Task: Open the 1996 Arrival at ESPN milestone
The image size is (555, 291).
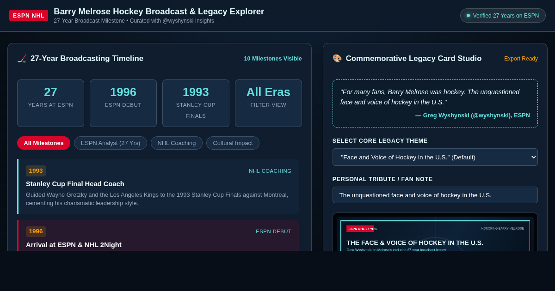Action: pos(158,235)
